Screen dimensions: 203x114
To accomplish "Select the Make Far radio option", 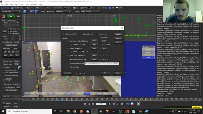I will 80,51.
